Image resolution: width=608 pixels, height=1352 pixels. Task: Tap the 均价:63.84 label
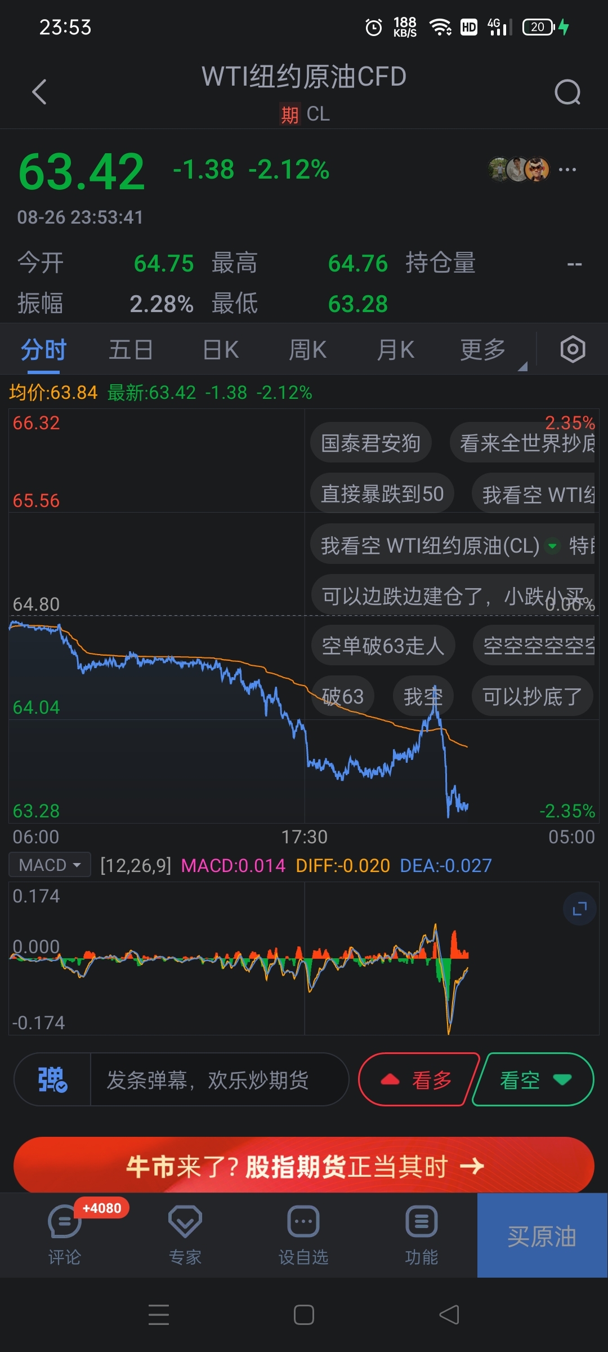pos(53,392)
